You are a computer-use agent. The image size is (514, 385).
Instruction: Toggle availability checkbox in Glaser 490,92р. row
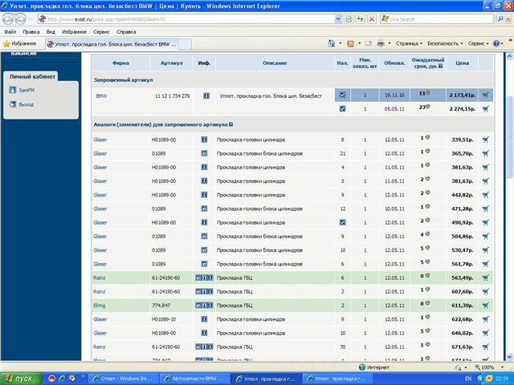(342, 222)
